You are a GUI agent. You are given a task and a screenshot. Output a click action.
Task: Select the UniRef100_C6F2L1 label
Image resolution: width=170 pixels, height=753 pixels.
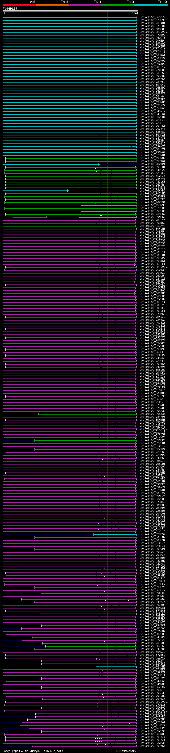click(x=152, y=264)
